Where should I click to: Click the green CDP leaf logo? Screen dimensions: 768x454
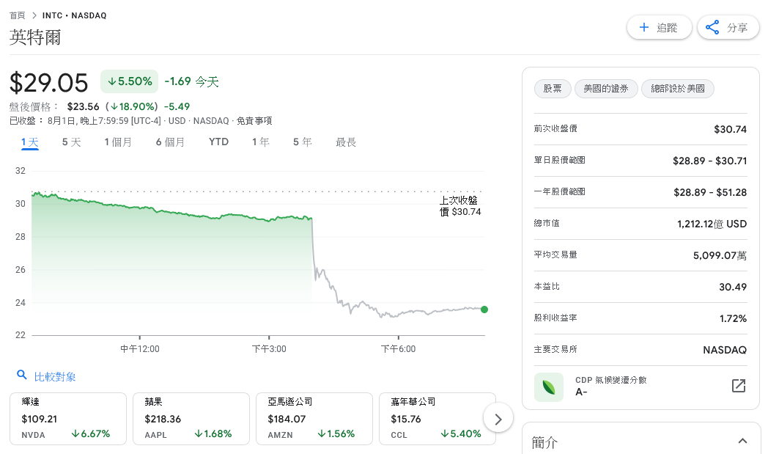tap(549, 387)
